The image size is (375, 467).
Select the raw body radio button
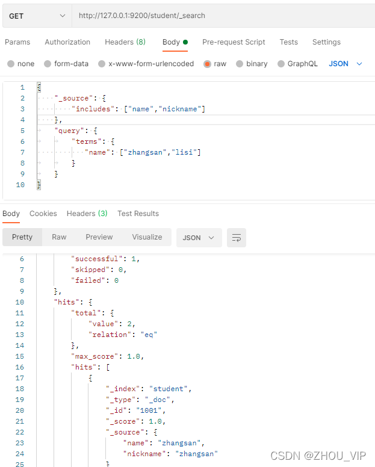pos(207,64)
